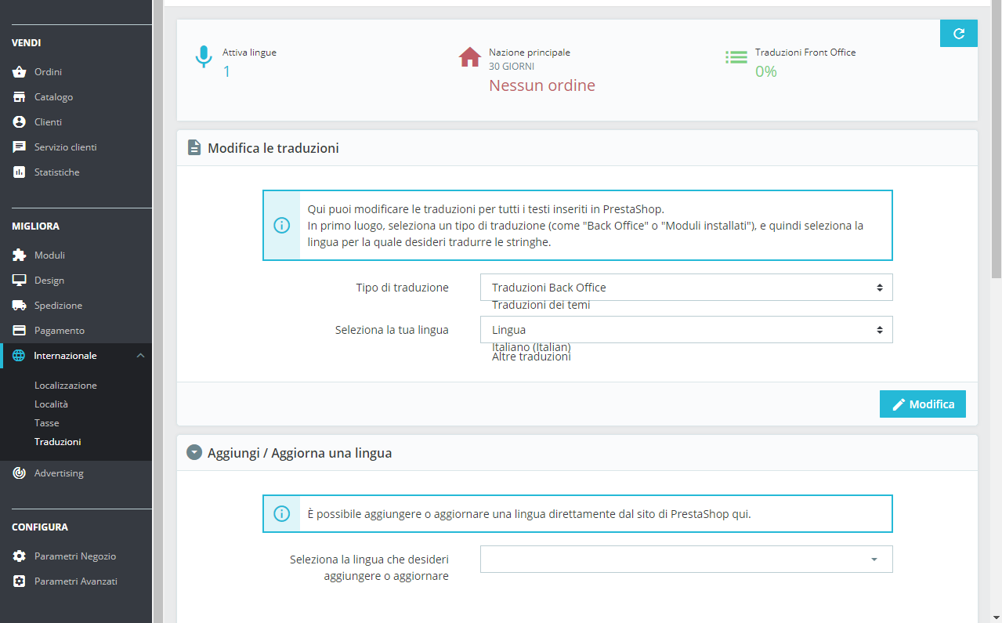Image resolution: width=1002 pixels, height=623 pixels.
Task: Click the refresh icon button
Action: (x=958, y=34)
